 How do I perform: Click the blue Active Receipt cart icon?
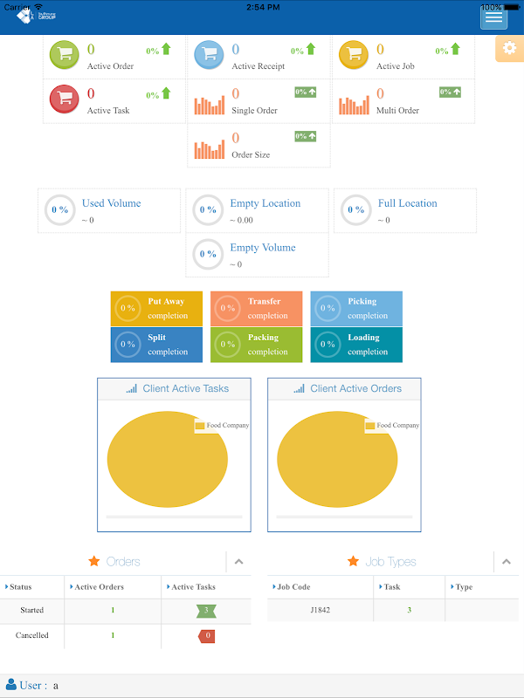tap(209, 55)
